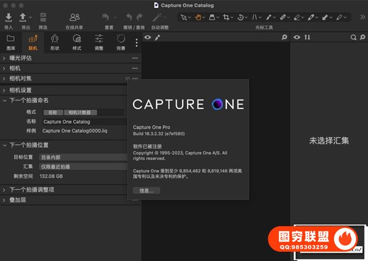This screenshot has height=261, width=368.
Task: Toggle the browser sort order arrows
Action: click(x=307, y=37)
